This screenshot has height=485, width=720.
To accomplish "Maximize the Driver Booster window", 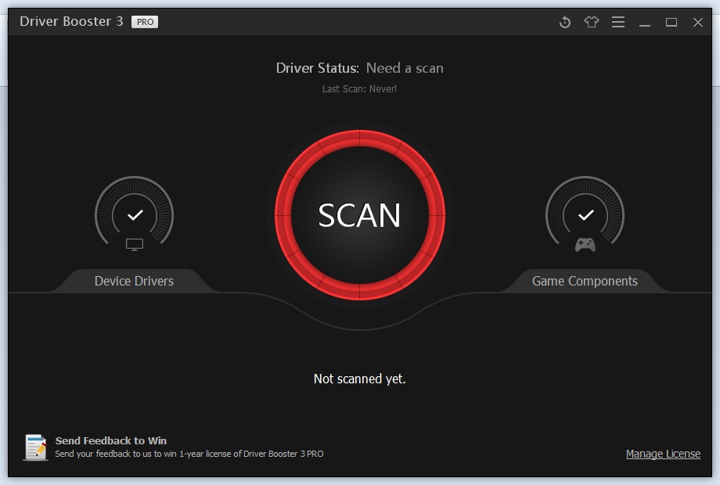I will coord(671,22).
